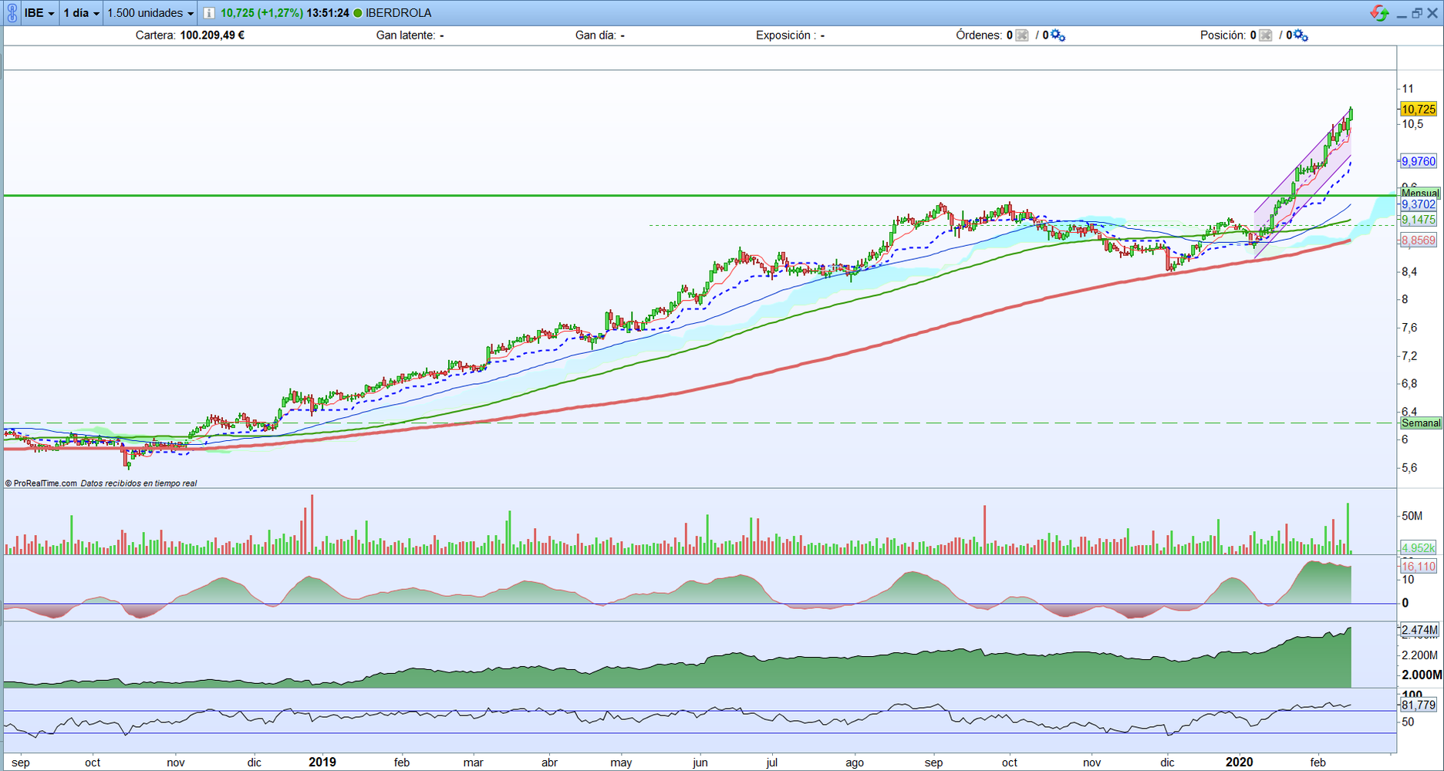Select the green 9,1475 price label
This screenshot has width=1444, height=771.
click(x=1419, y=220)
